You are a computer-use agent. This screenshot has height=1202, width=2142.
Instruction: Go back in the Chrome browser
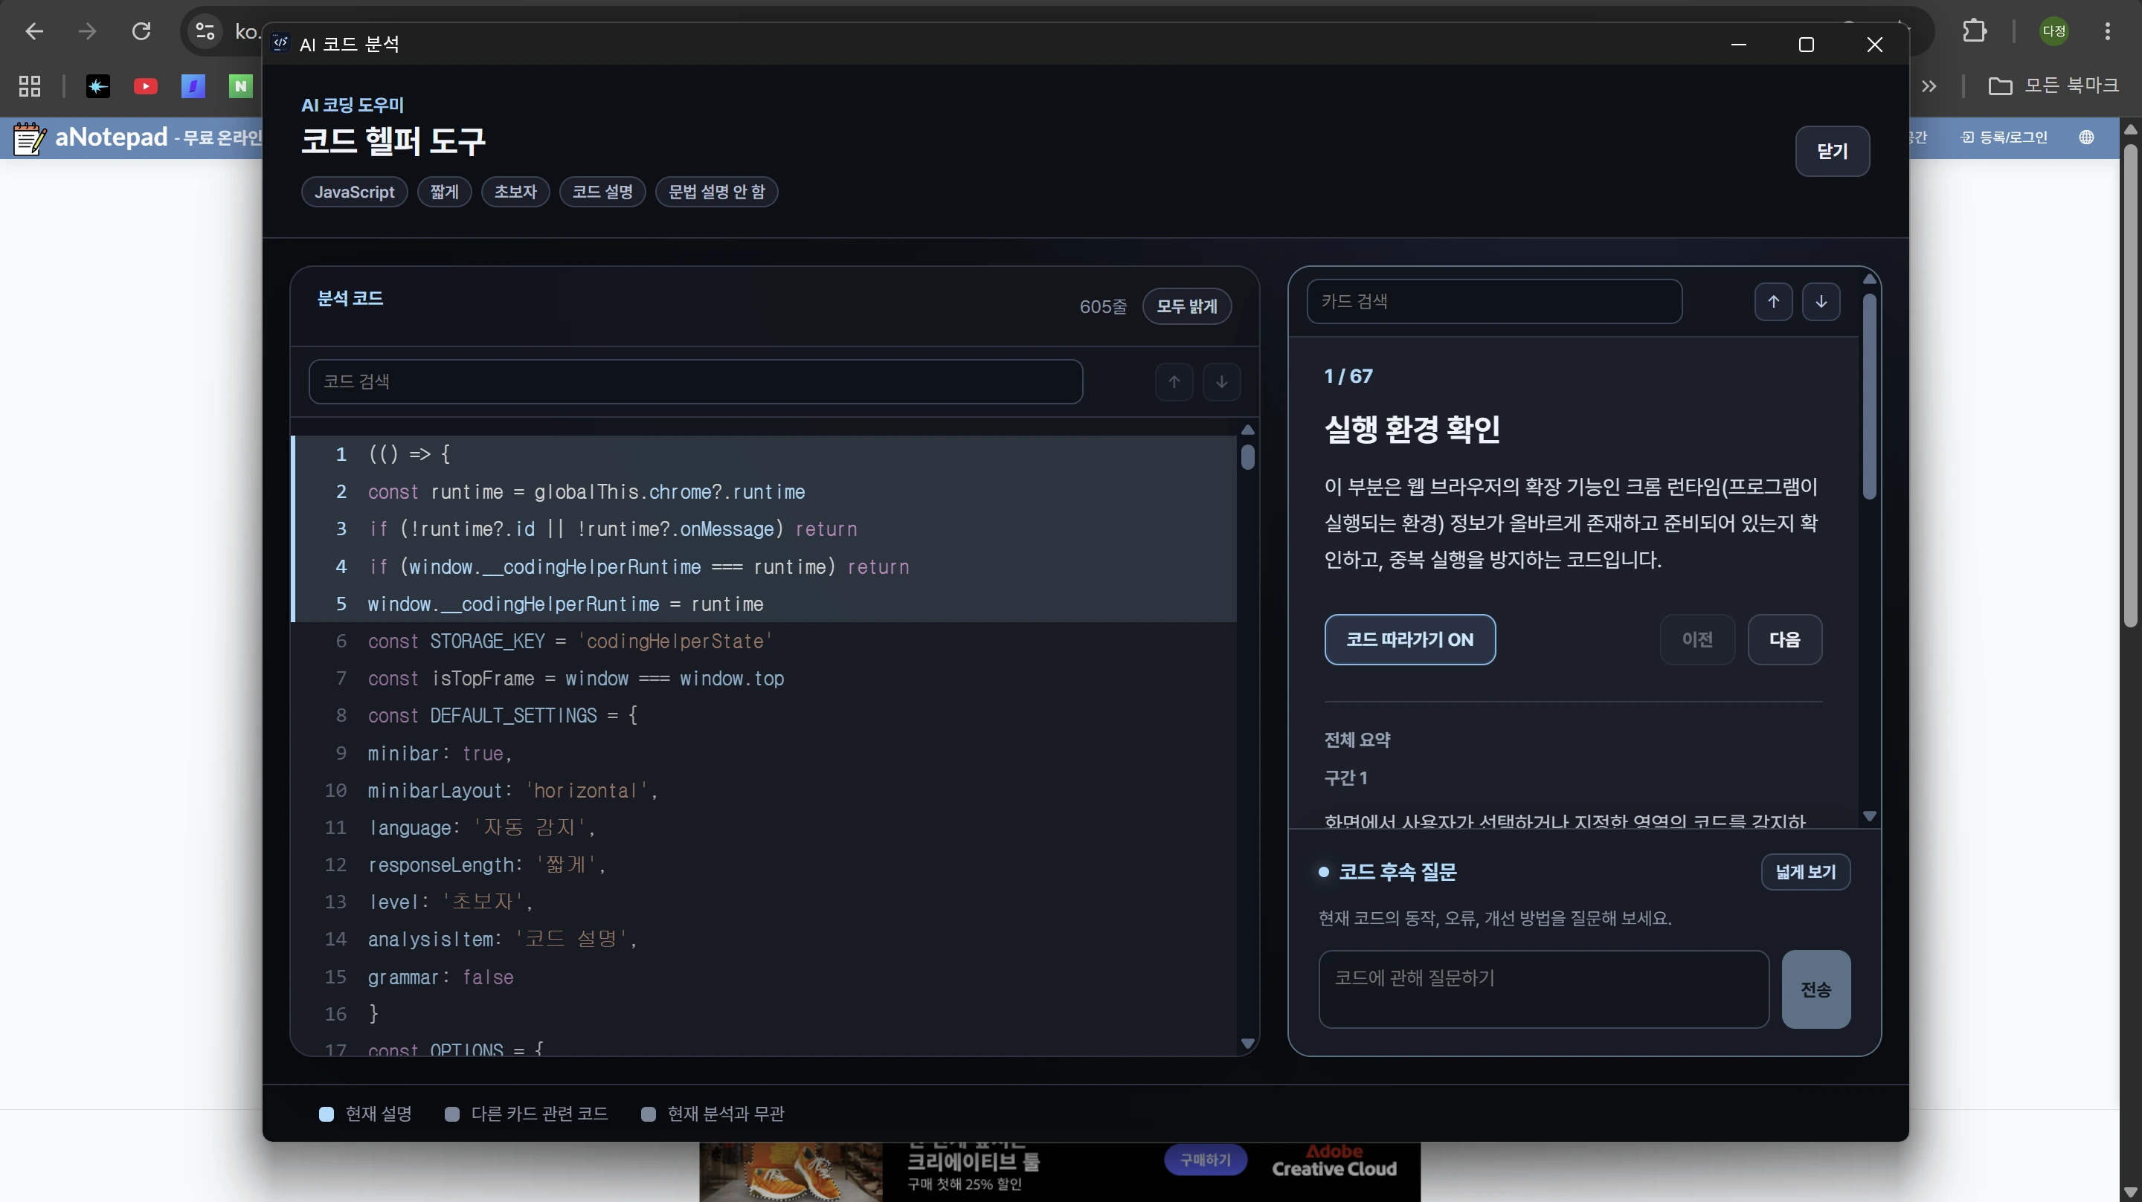[34, 31]
